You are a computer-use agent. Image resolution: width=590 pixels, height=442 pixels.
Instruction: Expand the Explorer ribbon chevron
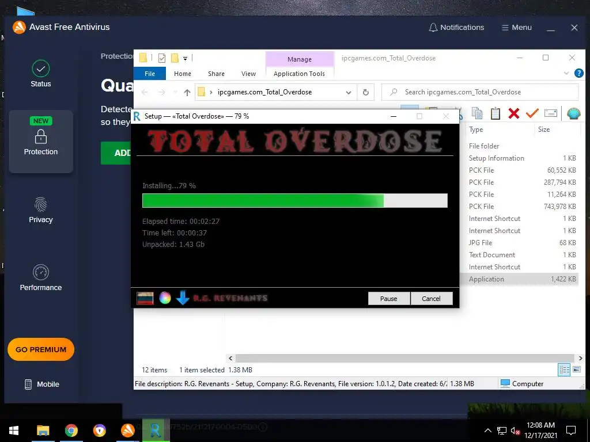point(566,73)
